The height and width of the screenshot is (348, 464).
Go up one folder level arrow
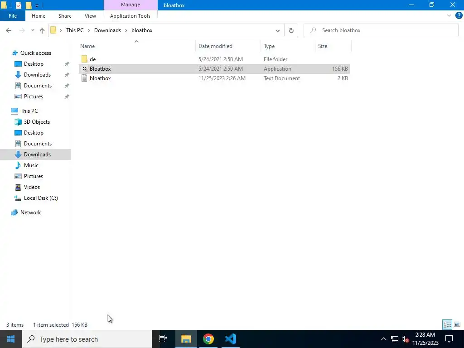click(x=42, y=30)
